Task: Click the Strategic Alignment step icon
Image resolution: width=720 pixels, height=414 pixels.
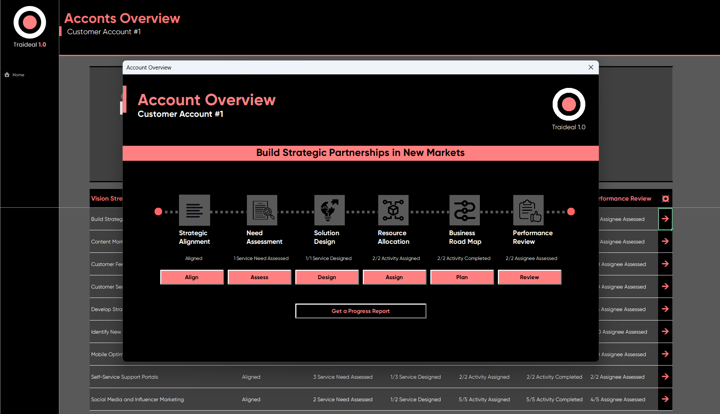Action: [194, 210]
